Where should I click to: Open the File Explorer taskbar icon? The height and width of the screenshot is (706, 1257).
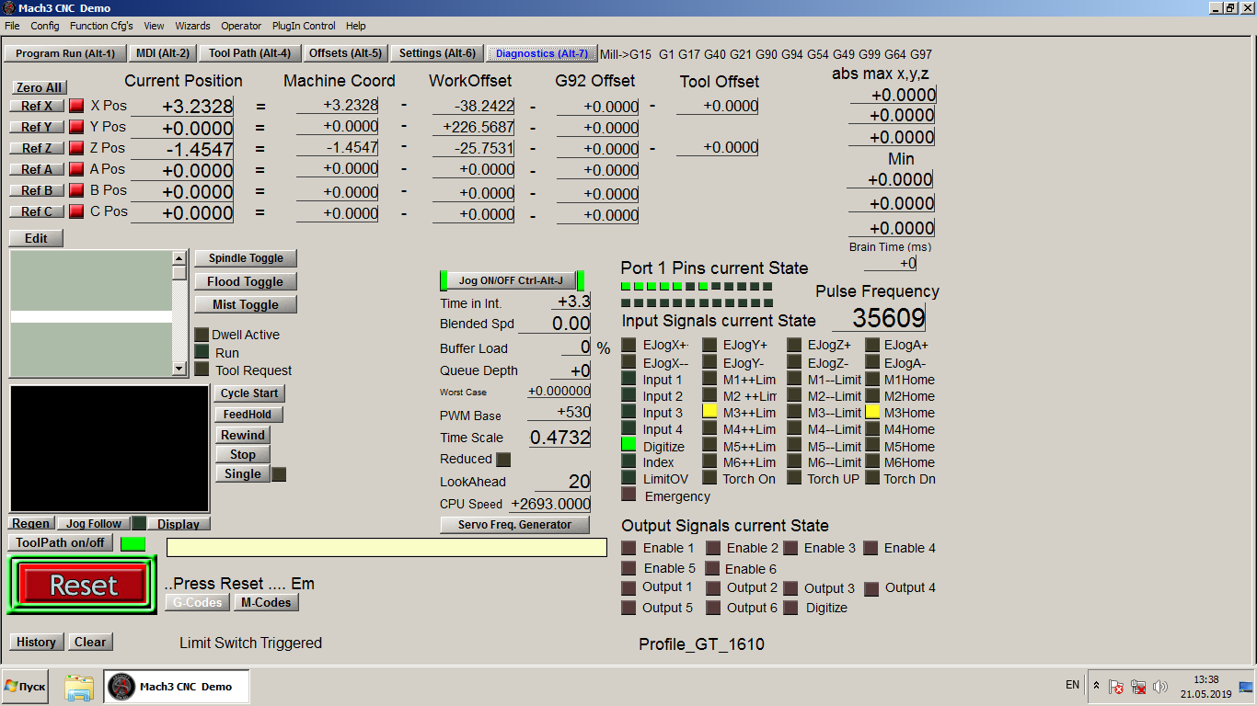point(79,687)
